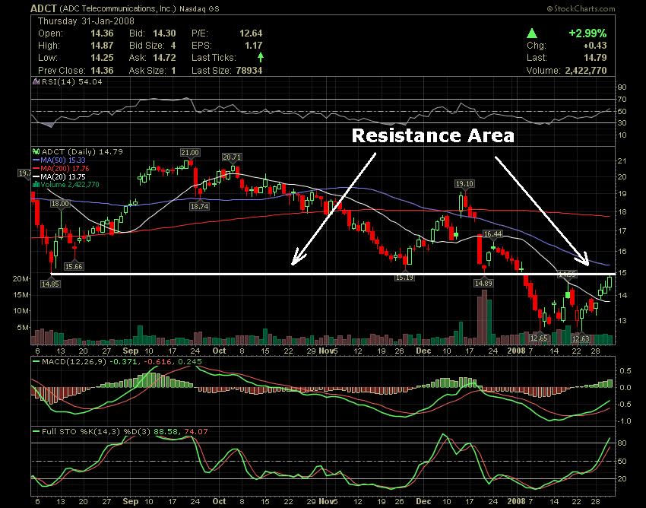The image size is (646, 508).
Task: Click the 14.85 price low callout
Action: click(50, 283)
